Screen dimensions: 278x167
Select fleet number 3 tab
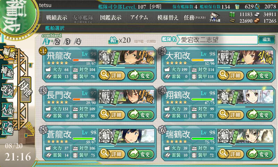[67, 42]
